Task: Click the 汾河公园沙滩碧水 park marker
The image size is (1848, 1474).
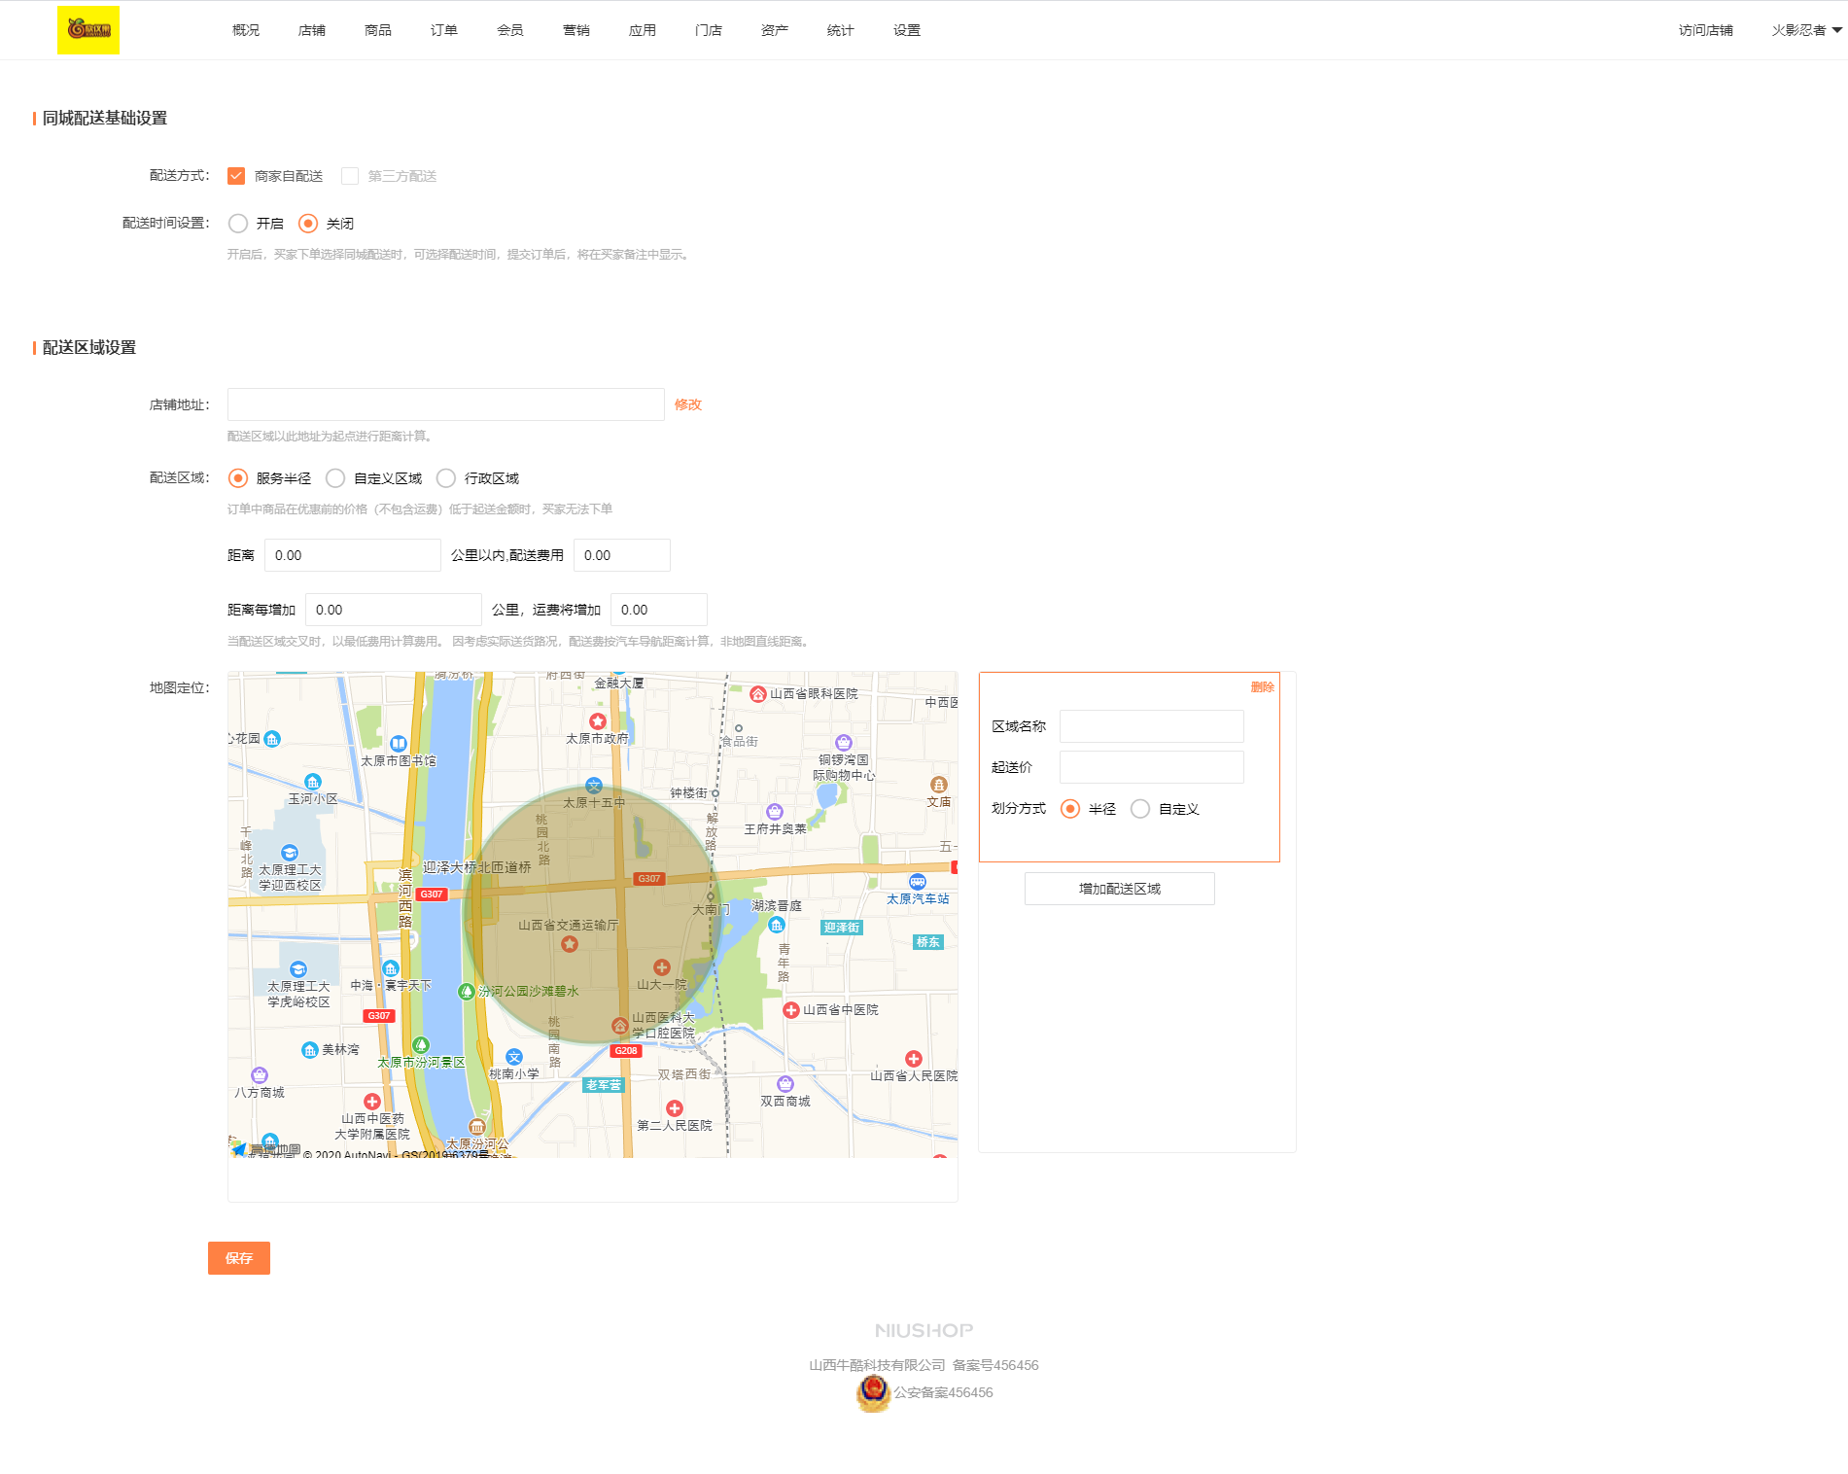Action: [467, 992]
